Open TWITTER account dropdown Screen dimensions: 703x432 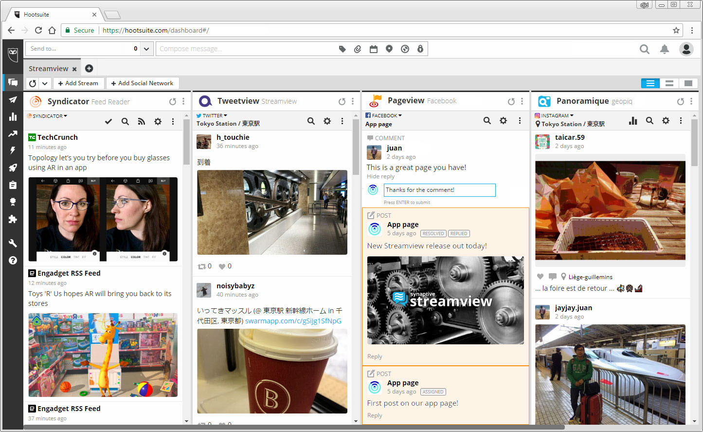tap(212, 115)
